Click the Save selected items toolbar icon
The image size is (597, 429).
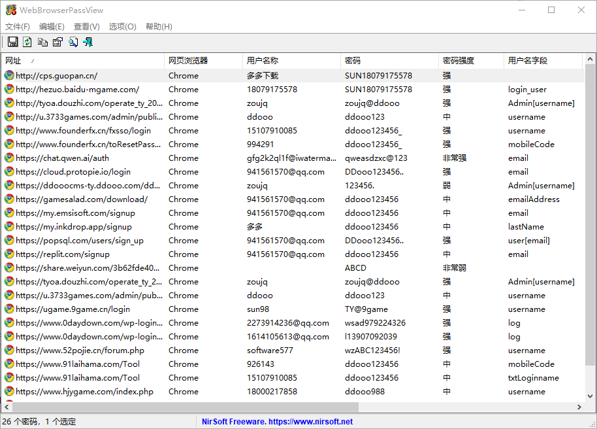[12, 43]
